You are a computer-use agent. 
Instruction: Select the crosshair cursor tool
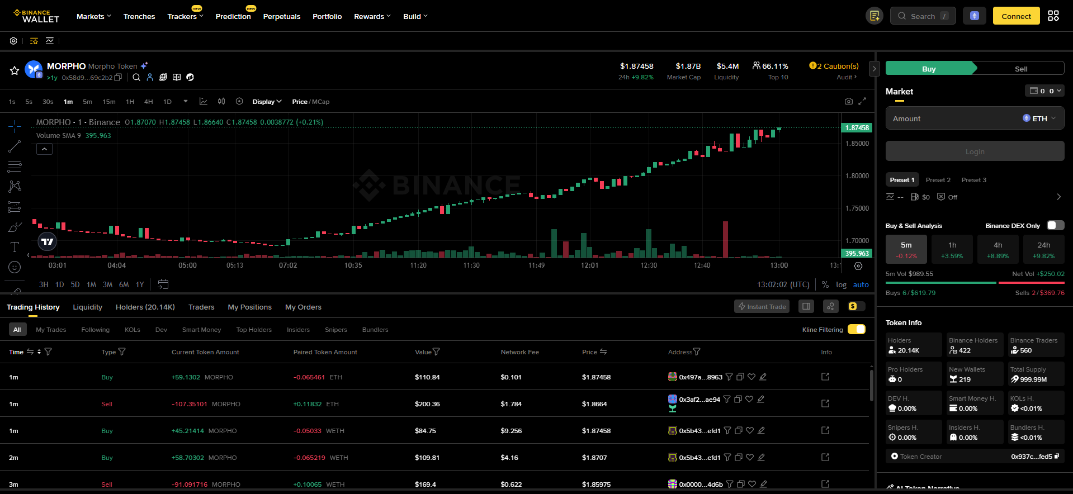(15, 126)
